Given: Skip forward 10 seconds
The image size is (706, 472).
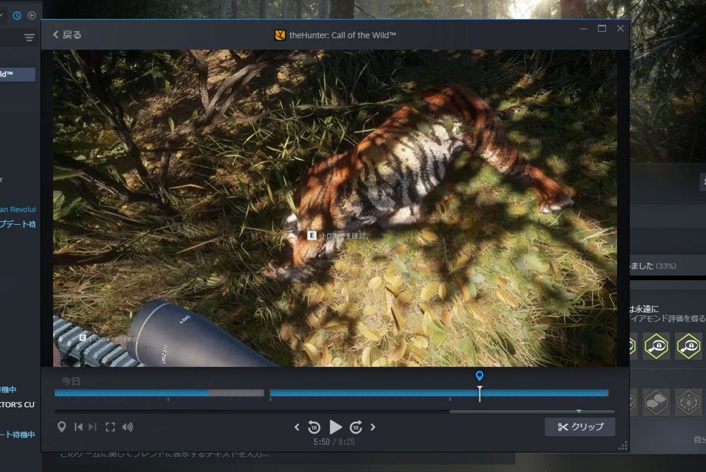Looking at the screenshot, I should pos(356,427).
